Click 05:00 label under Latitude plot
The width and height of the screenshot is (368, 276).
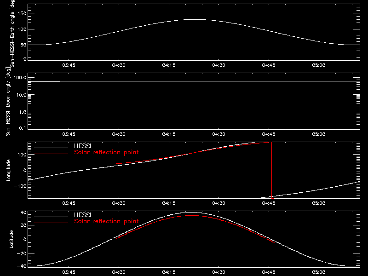[319, 272]
